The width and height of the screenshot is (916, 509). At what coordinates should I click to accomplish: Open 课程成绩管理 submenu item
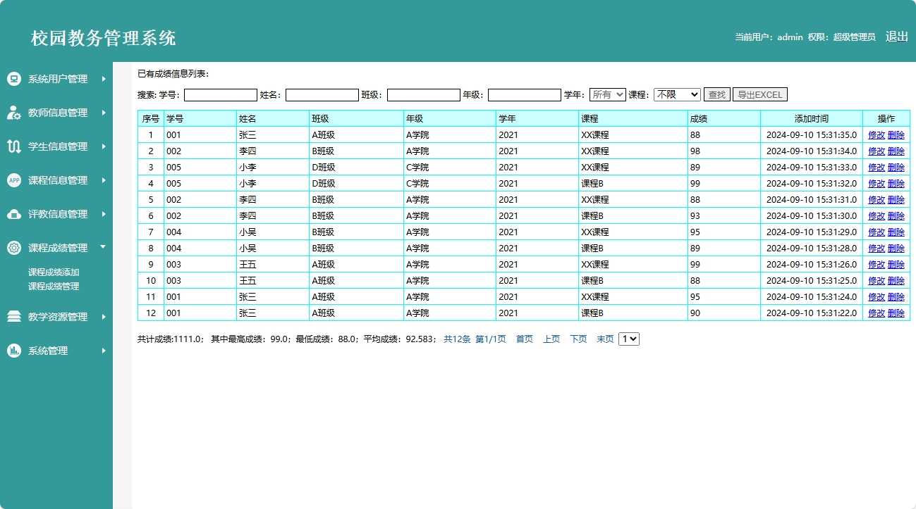point(54,287)
